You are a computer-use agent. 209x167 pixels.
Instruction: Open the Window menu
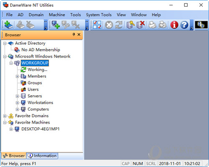pos(139,15)
